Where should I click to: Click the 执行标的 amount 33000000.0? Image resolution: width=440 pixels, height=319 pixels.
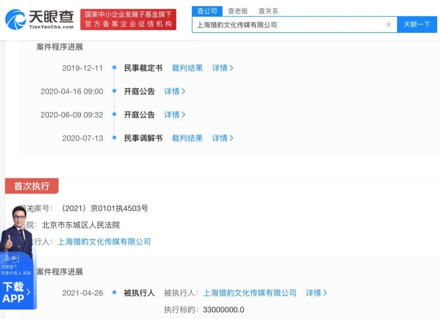pos(223,310)
